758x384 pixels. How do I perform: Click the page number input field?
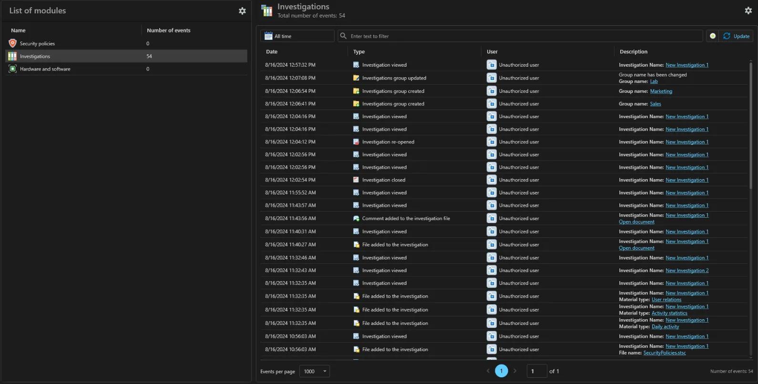[x=537, y=371]
